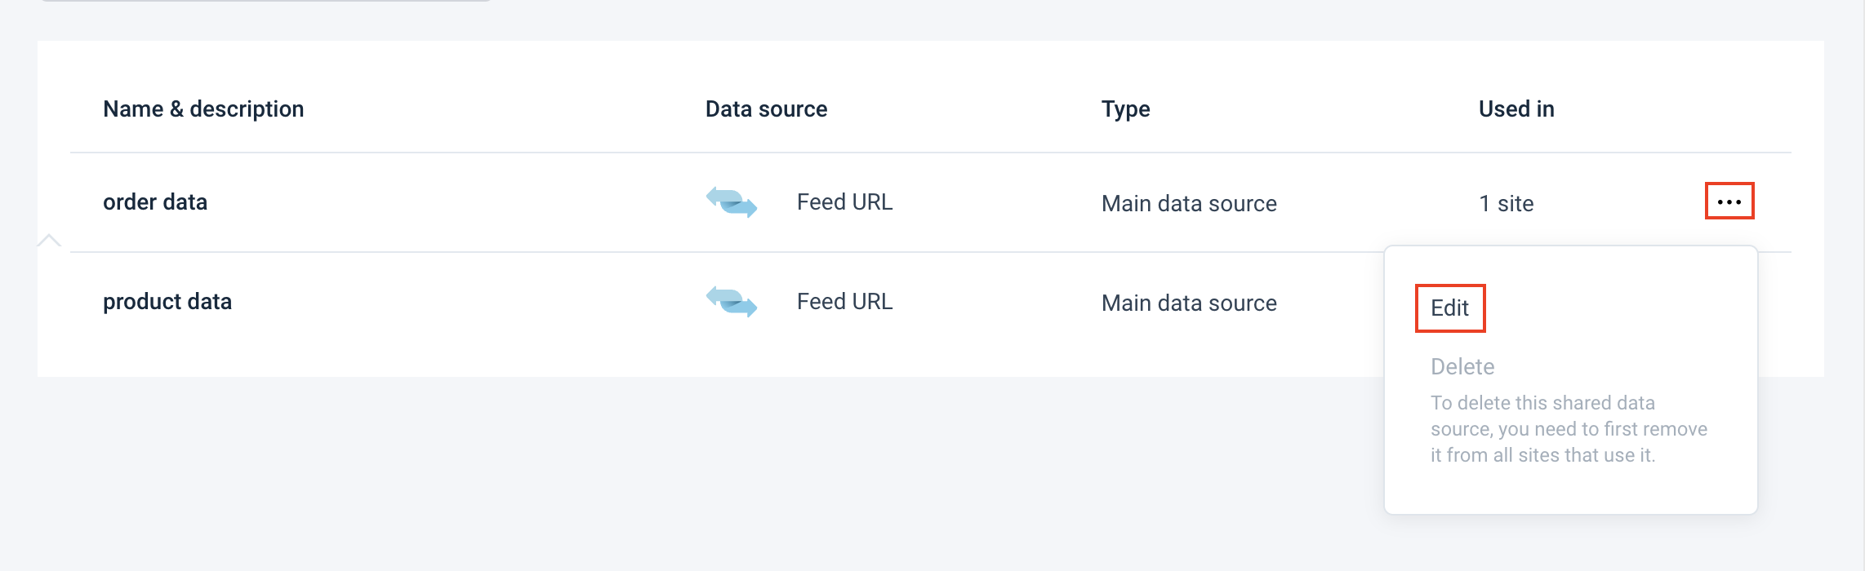Click the delete restriction explanation text

click(x=1568, y=429)
